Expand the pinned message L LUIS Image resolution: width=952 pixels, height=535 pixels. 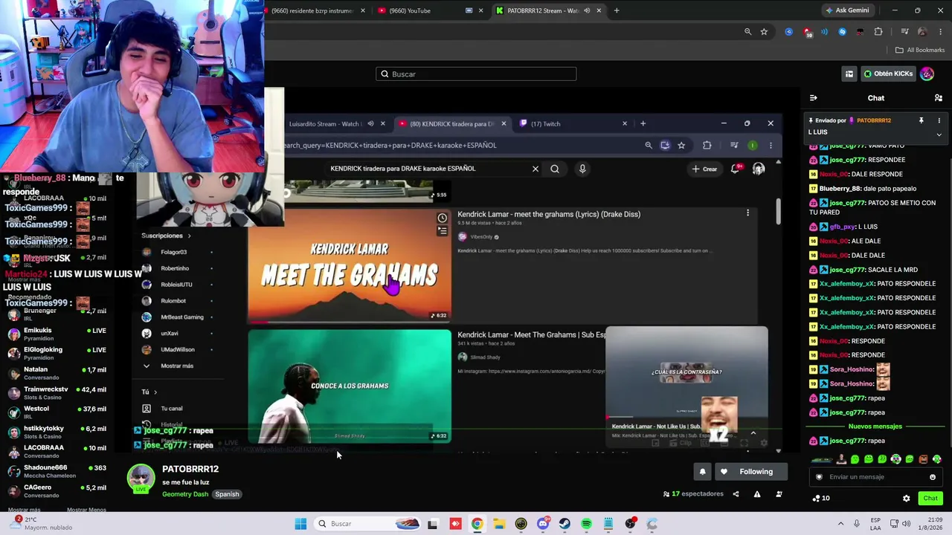(x=939, y=134)
